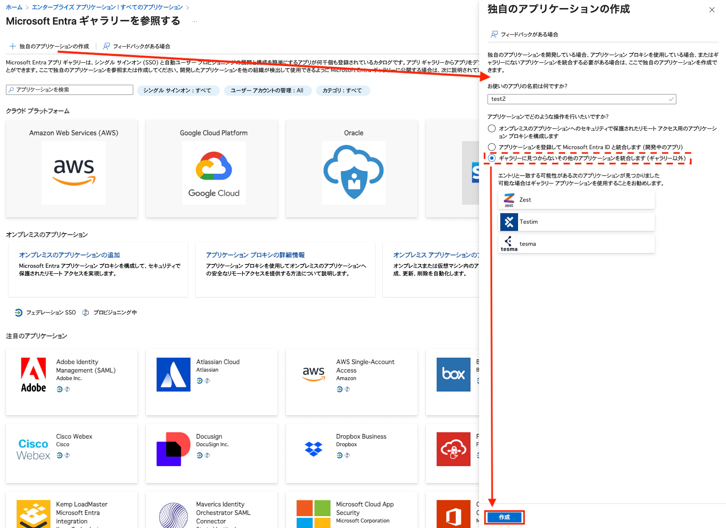Viewport: 726px width, 528px height.
Task: Open the Atlassian Cloud application icon
Action: tap(173, 375)
